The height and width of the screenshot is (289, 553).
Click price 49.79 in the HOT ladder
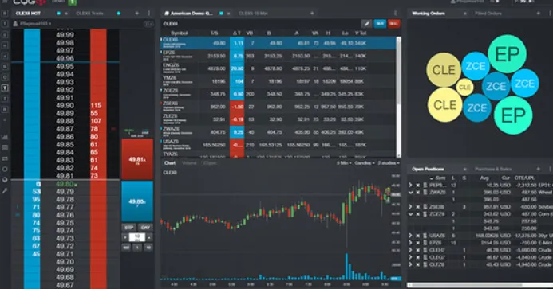(65, 192)
